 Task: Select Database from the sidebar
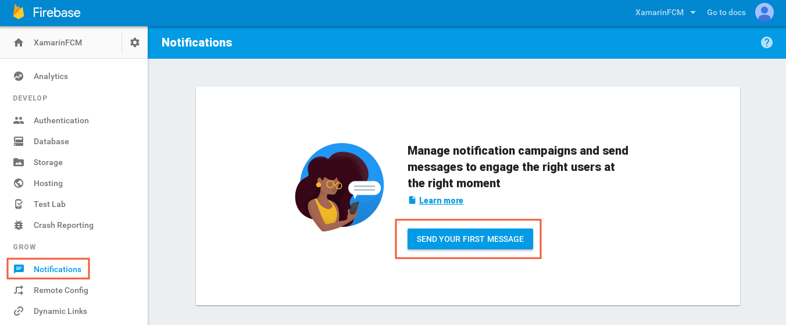(x=51, y=141)
